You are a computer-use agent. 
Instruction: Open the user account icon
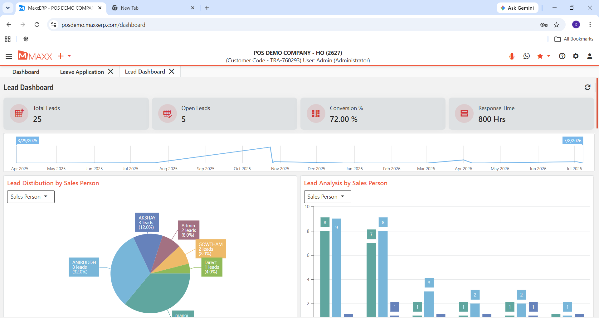(x=590, y=56)
